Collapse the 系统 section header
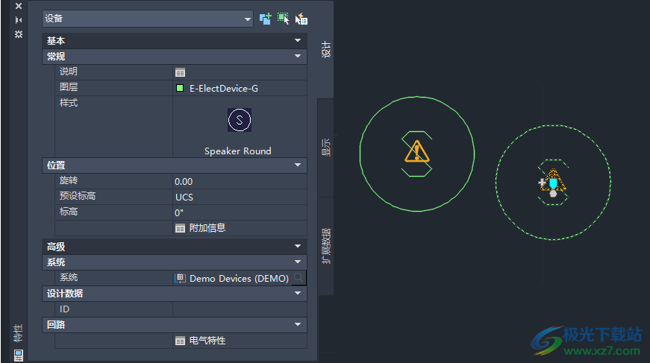 point(298,262)
